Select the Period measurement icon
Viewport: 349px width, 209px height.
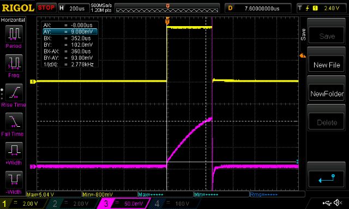pyautogui.click(x=14, y=34)
